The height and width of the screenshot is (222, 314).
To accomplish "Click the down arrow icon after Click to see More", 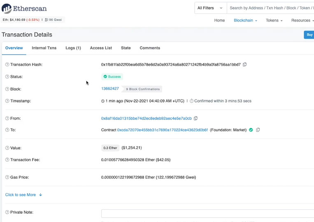I will click(40, 195).
